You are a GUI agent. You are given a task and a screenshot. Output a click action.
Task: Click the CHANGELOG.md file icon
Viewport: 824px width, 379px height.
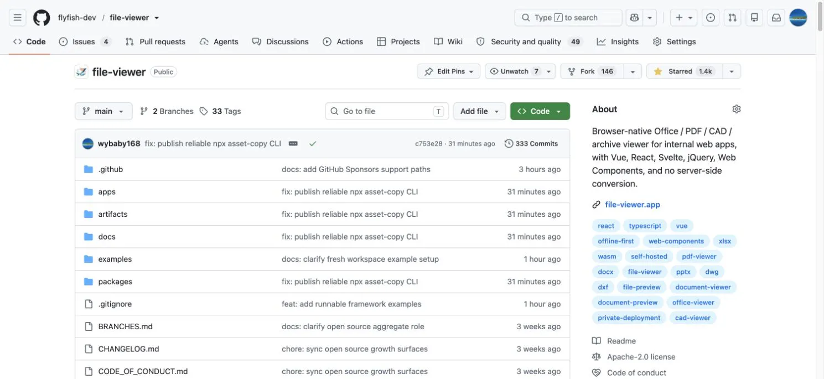coord(88,349)
